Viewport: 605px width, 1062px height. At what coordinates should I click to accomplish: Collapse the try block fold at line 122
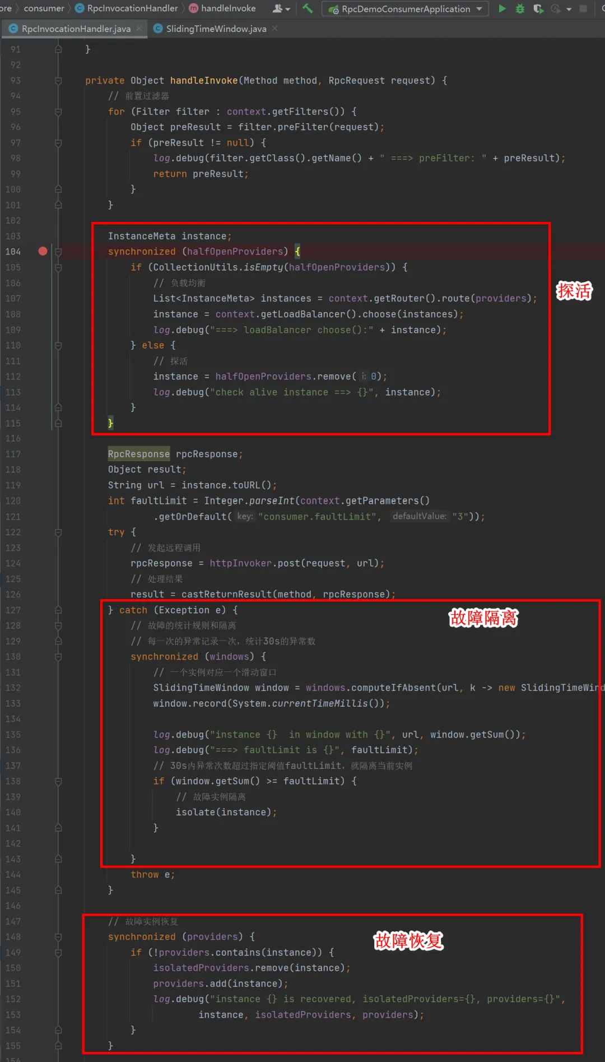[x=58, y=532]
